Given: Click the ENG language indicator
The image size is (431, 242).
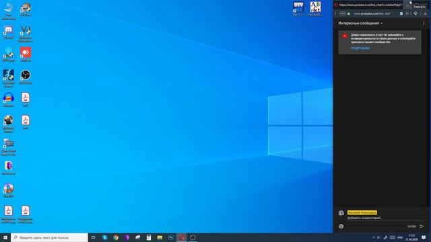Looking at the screenshot, I should coord(400,237).
